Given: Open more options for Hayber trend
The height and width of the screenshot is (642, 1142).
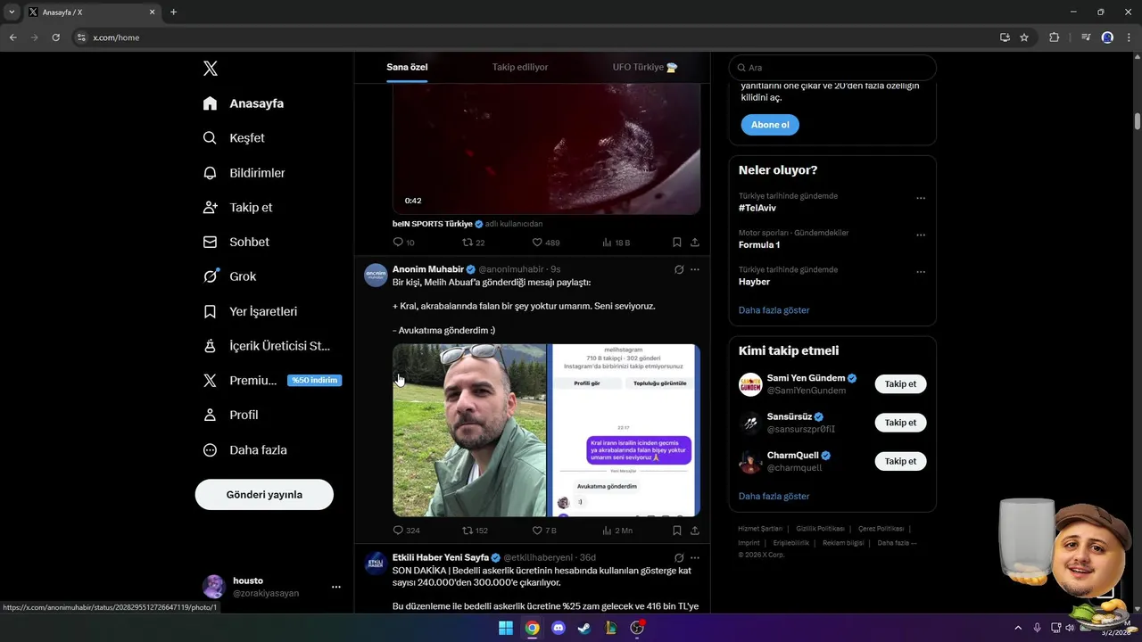Looking at the screenshot, I should coord(921,272).
